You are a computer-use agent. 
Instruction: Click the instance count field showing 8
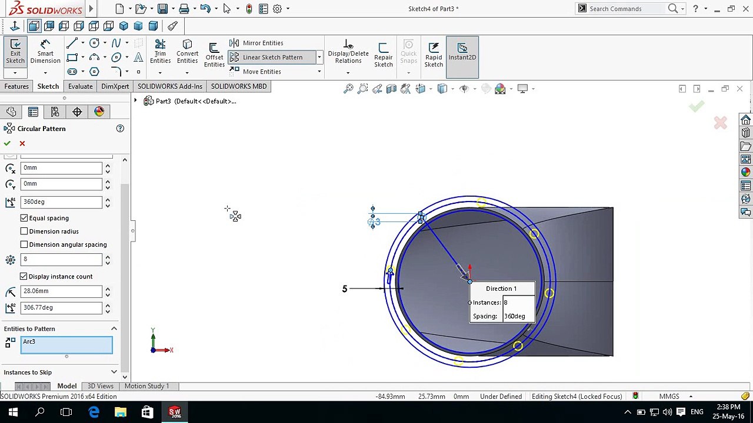click(x=62, y=259)
